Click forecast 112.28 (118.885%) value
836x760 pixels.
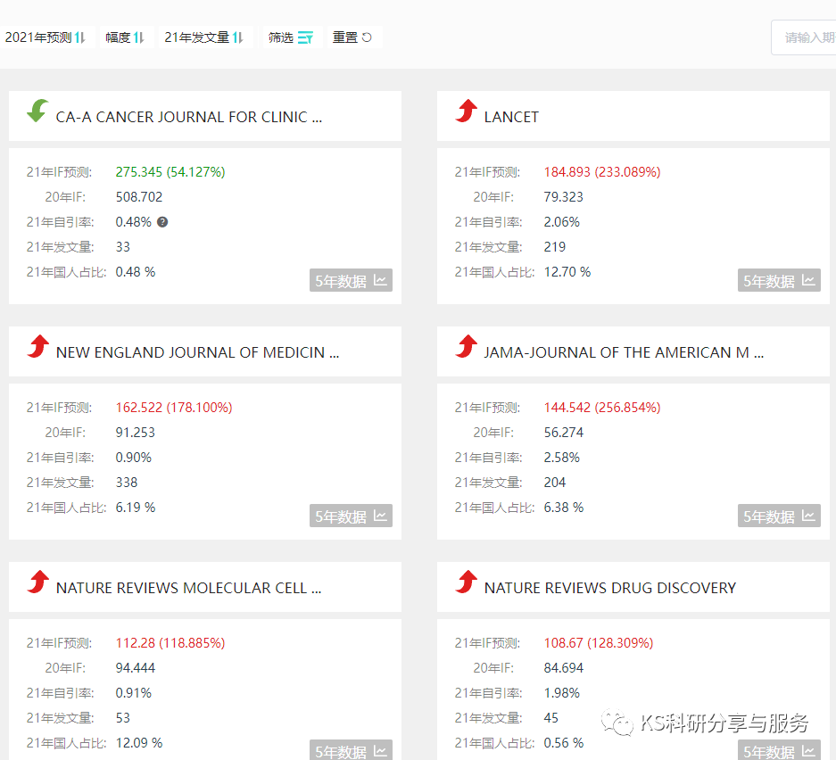pos(170,643)
